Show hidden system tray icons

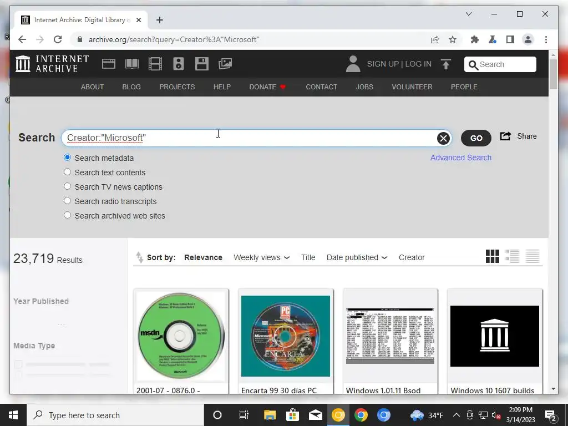(457, 415)
